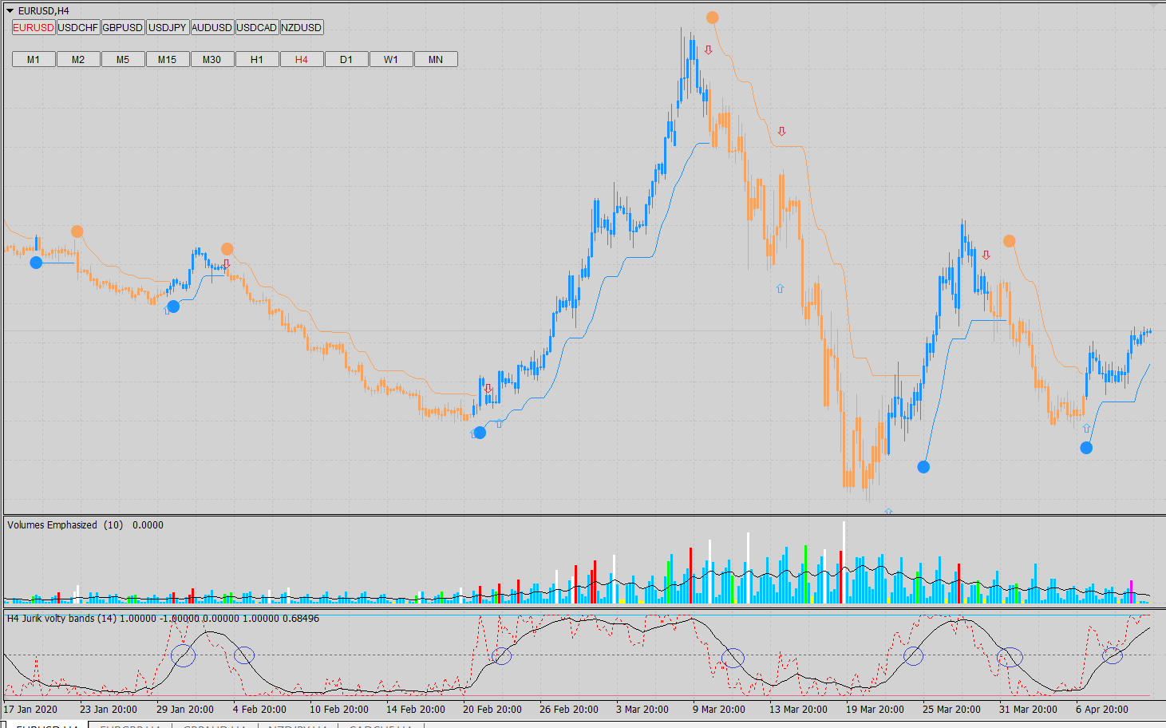Select the M30 timeframe button
The width and height of the screenshot is (1166, 728).
pyautogui.click(x=212, y=59)
